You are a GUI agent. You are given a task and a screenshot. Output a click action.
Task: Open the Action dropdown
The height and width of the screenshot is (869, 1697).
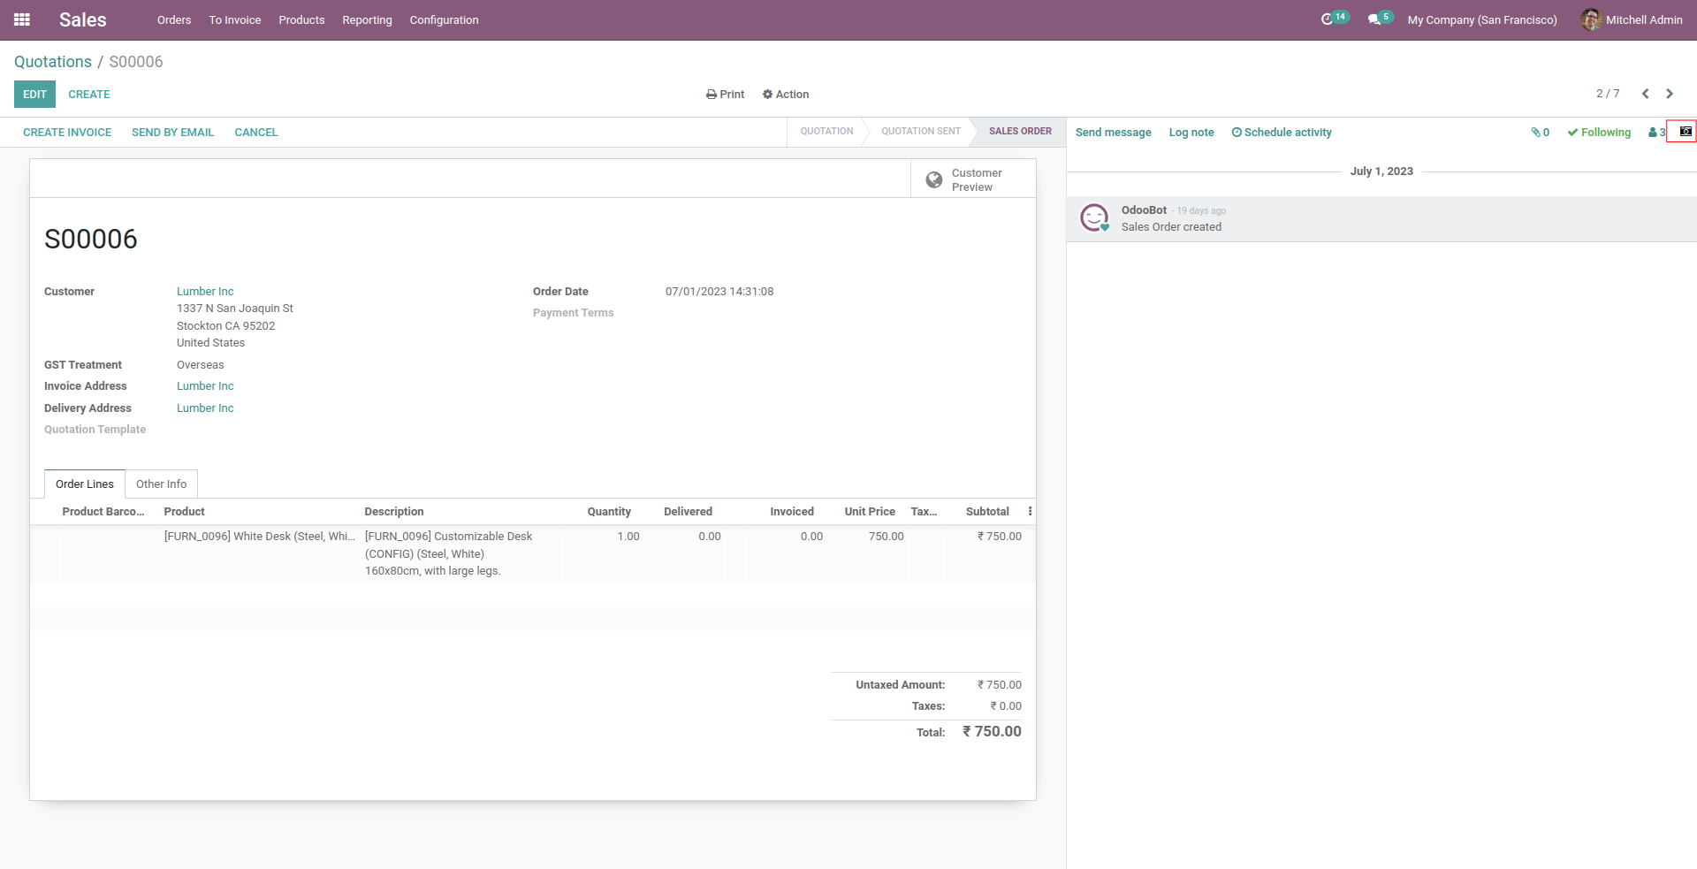click(x=786, y=95)
